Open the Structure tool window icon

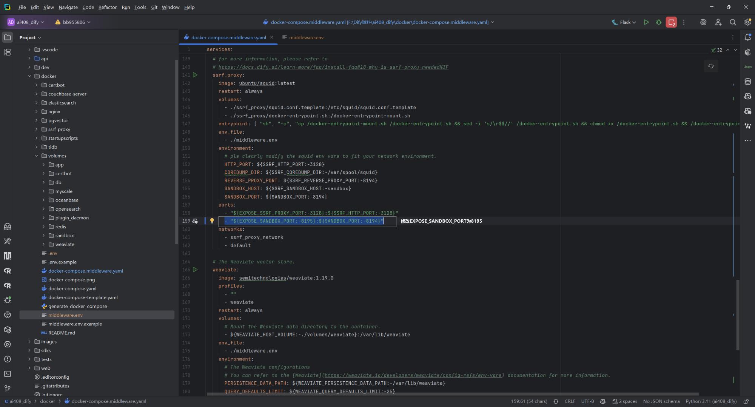pos(7,52)
